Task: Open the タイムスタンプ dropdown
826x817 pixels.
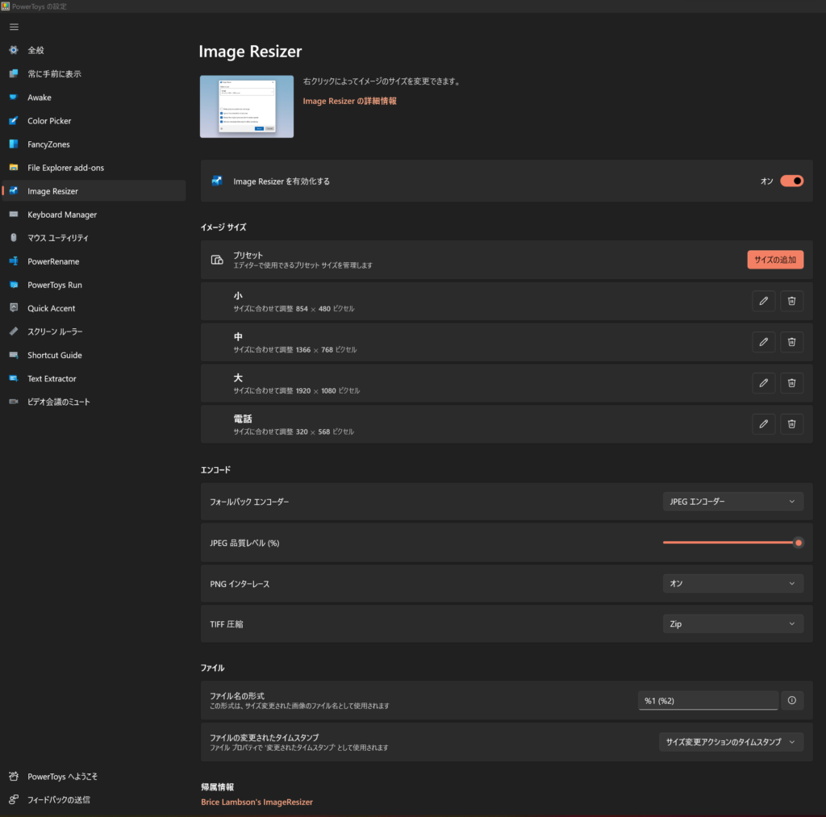Action: tap(731, 742)
